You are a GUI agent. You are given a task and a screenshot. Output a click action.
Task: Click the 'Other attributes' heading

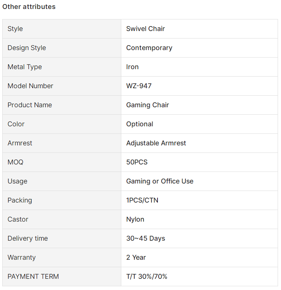[x=29, y=7]
